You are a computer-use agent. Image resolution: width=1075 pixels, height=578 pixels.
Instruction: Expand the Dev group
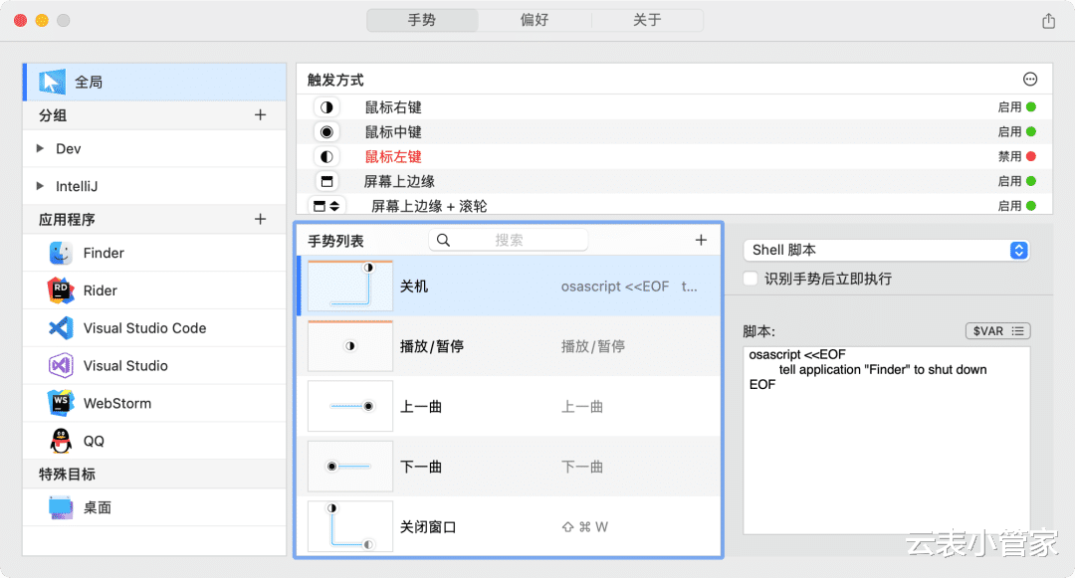pyautogui.click(x=40, y=148)
